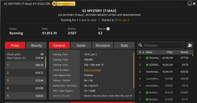Sort by the Name column header
197x103 pixels.
(x=149, y=52)
